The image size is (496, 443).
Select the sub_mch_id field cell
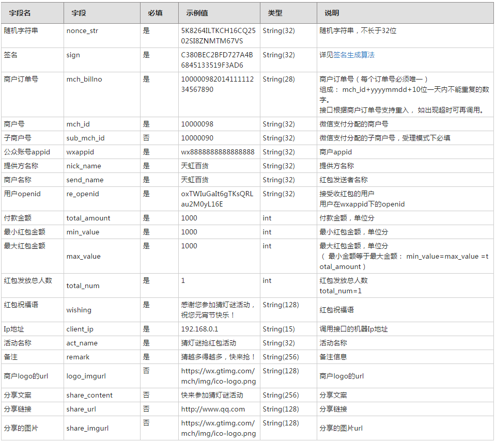(85, 138)
